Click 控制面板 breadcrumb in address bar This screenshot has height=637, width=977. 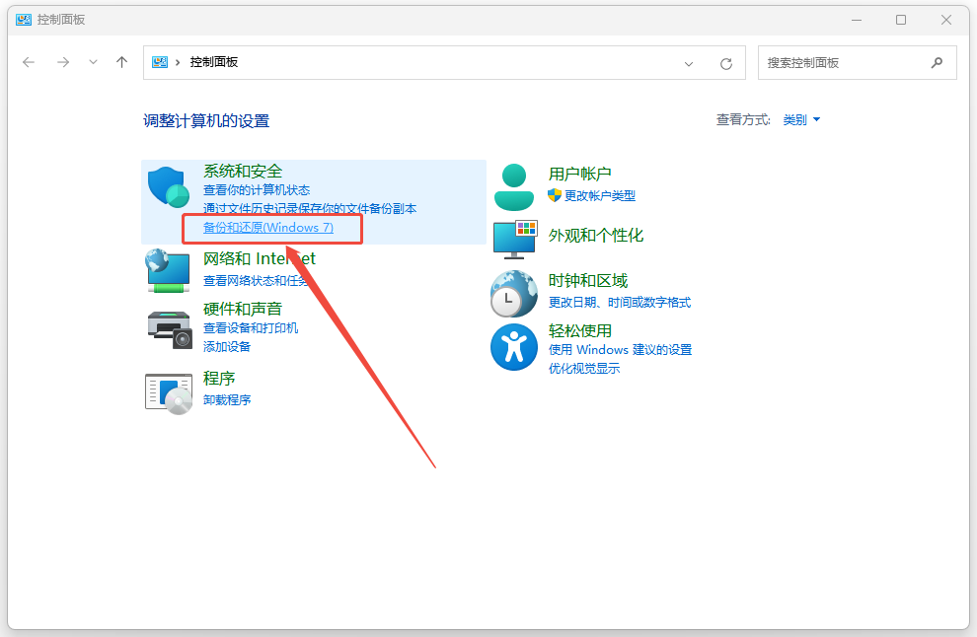[x=214, y=62]
